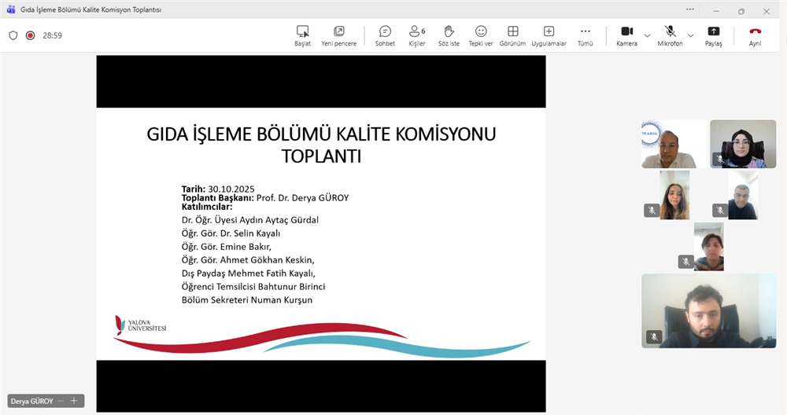Open the Görünüm view options
Screen dimensions: 787x415
(x=512, y=35)
